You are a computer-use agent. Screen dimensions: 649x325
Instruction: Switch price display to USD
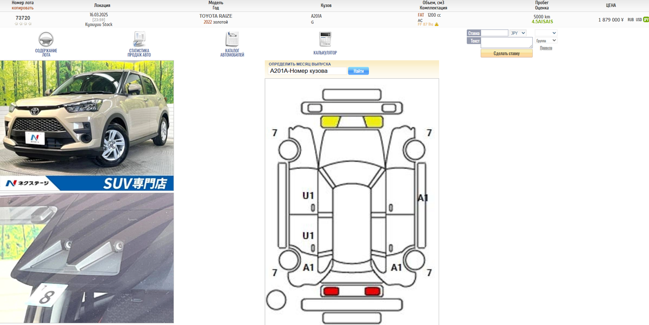(x=639, y=19)
